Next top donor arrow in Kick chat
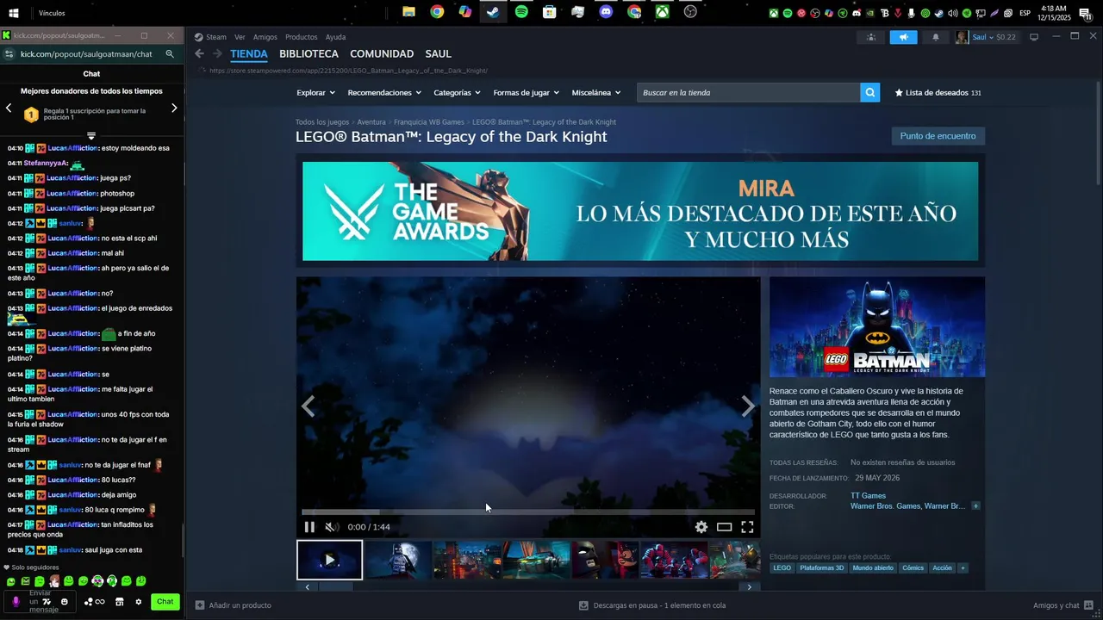 (x=174, y=108)
